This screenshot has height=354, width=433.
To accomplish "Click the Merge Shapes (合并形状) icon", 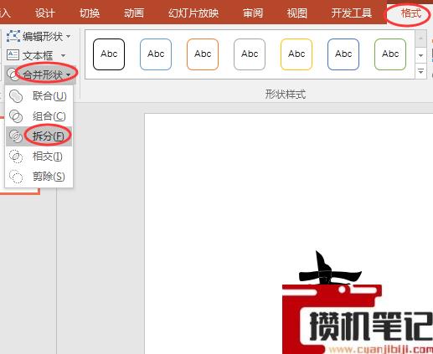I will point(13,74).
